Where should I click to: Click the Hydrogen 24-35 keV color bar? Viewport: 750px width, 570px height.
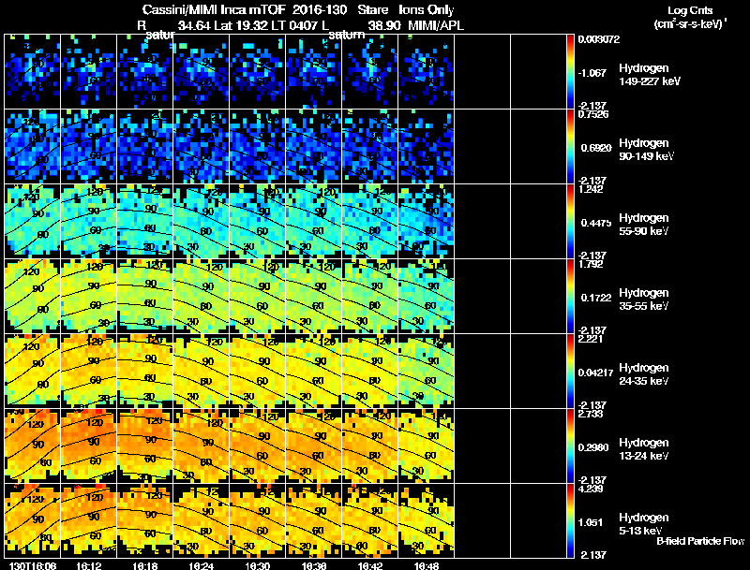point(570,372)
